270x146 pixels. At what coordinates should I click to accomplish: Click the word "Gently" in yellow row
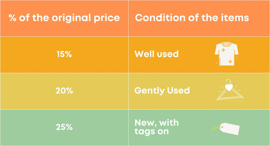[150, 91]
